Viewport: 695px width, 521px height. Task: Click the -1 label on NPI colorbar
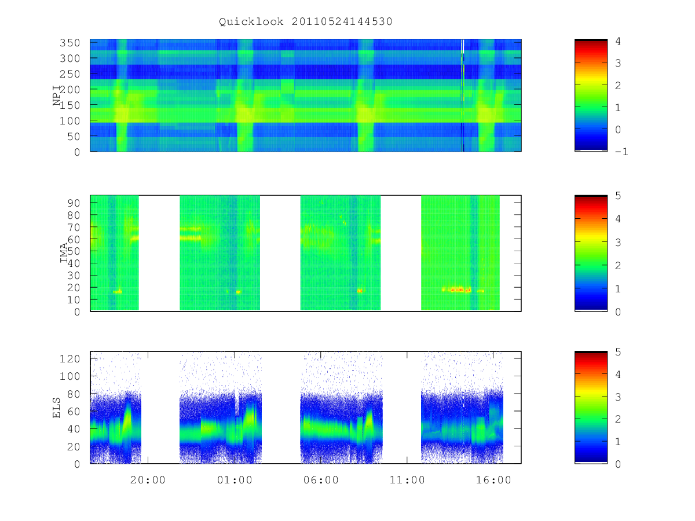pos(621,152)
